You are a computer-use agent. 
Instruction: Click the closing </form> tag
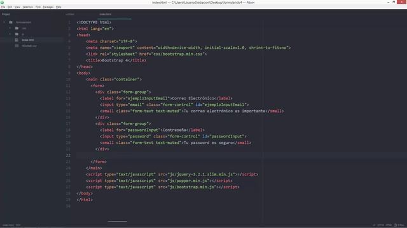point(99,162)
